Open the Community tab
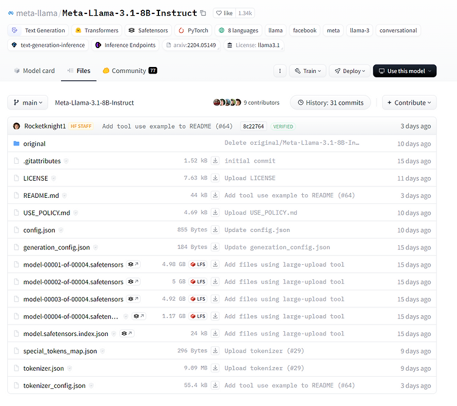457x406 pixels. [x=130, y=71]
